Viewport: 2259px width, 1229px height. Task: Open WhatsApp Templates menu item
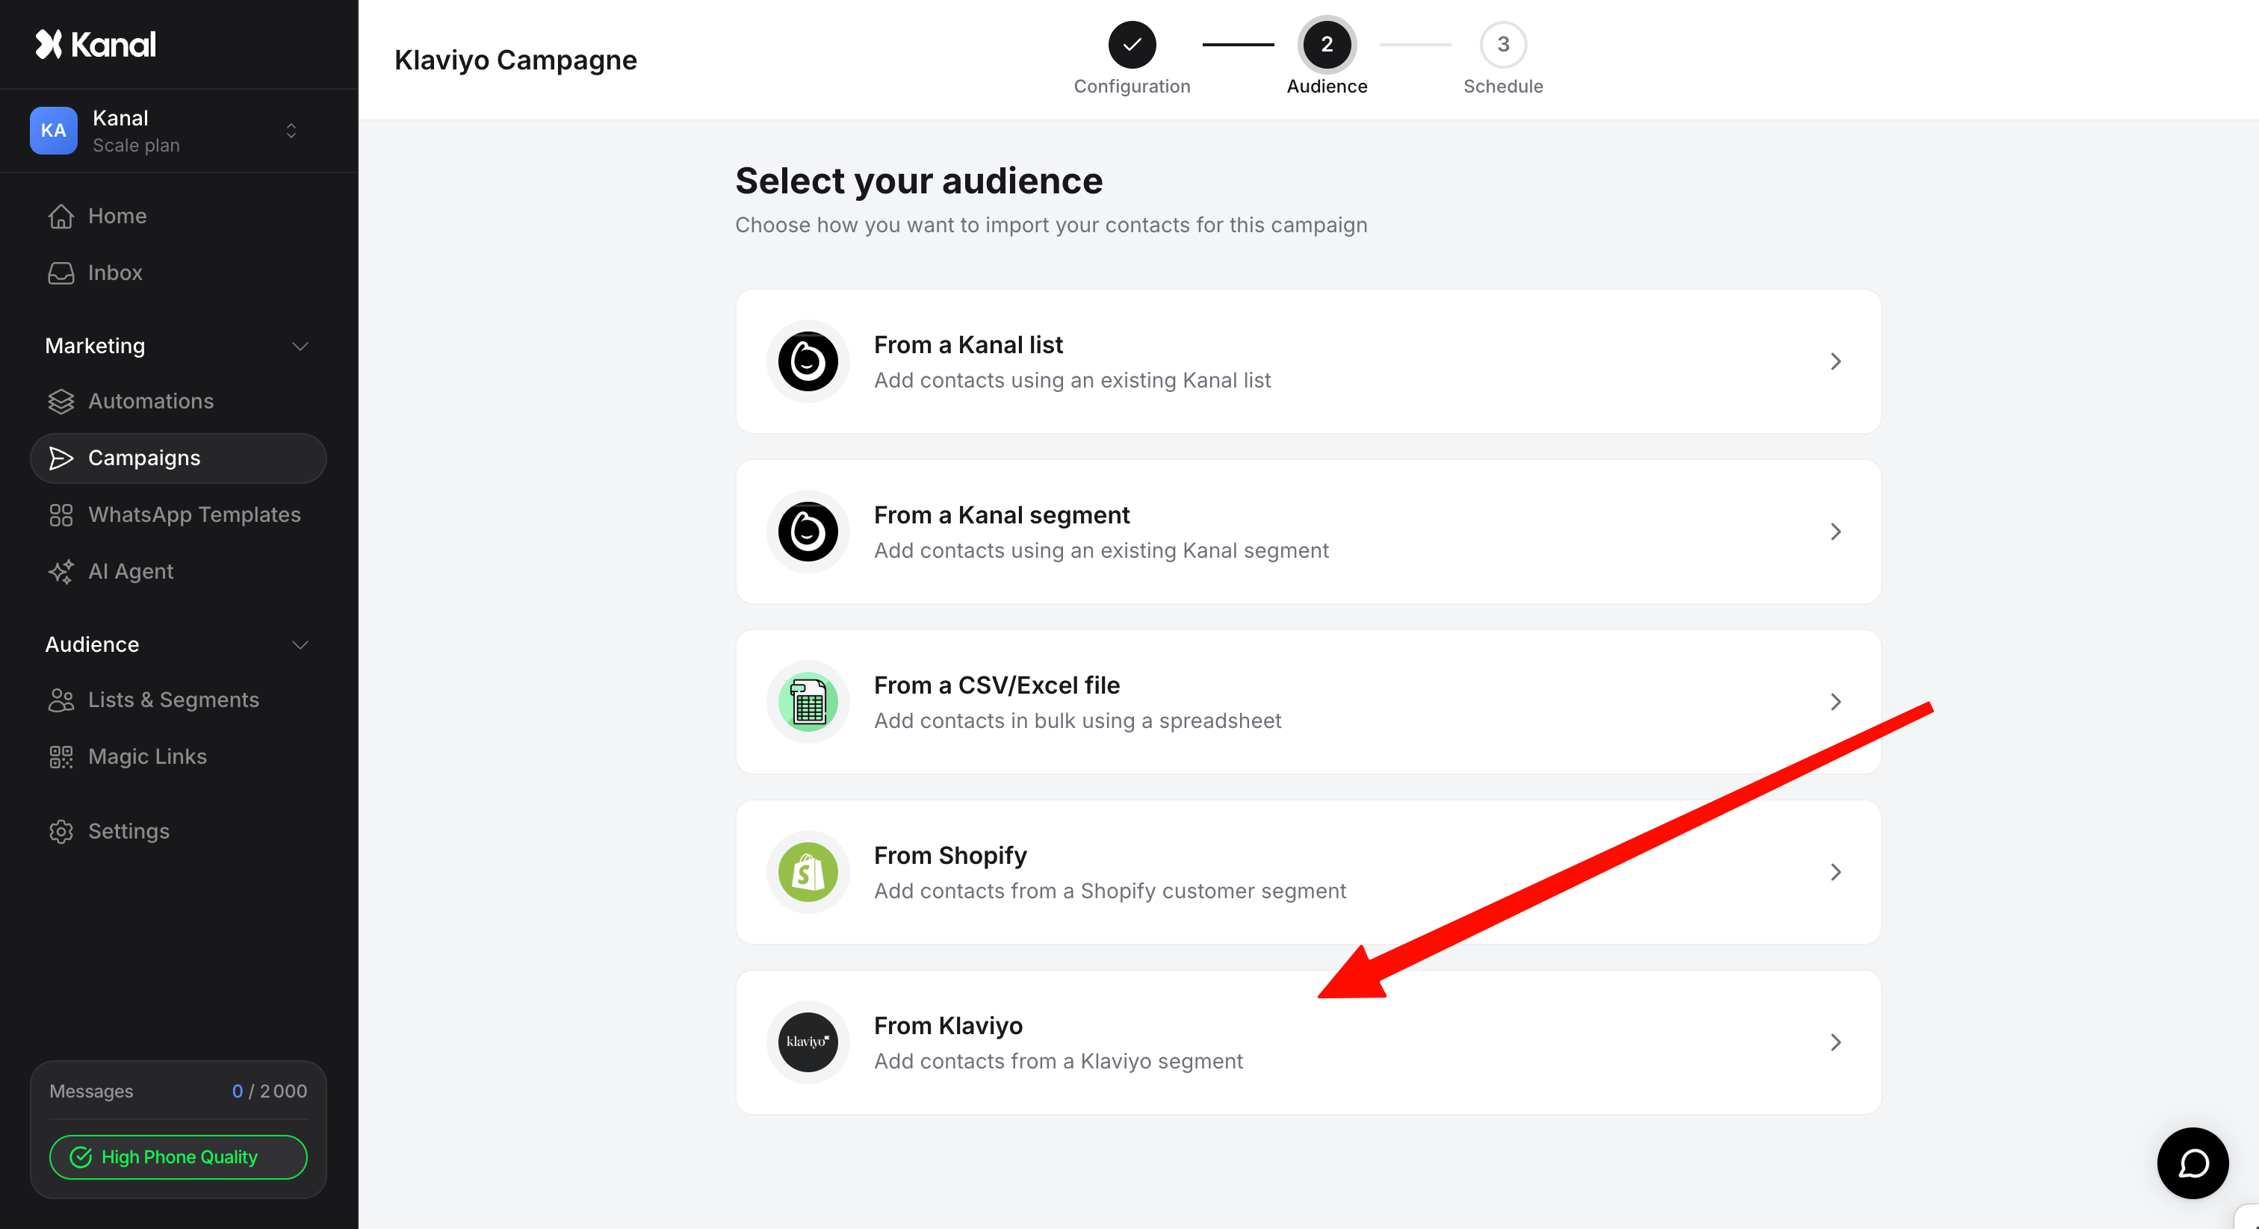193,514
